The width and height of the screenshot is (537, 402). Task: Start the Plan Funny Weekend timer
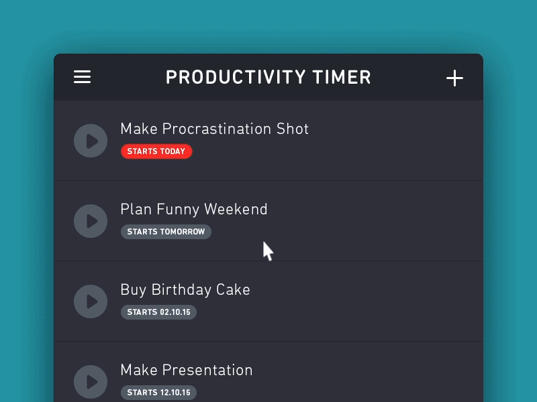(x=91, y=221)
